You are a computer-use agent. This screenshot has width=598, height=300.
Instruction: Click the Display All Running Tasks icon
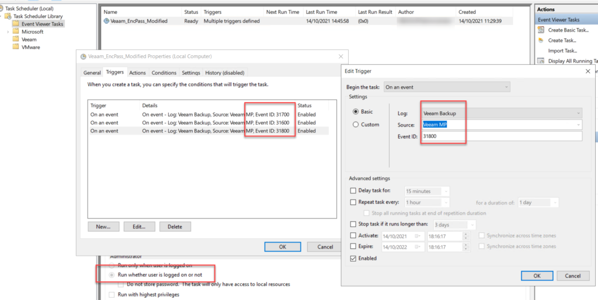coord(541,61)
